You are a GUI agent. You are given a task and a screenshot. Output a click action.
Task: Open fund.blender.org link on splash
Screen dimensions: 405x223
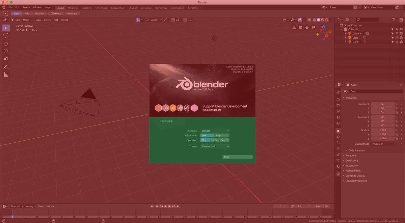[212, 110]
